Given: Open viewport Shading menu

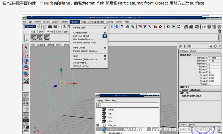Looking at the screenshot, I should pyautogui.click(x=41, y=45).
